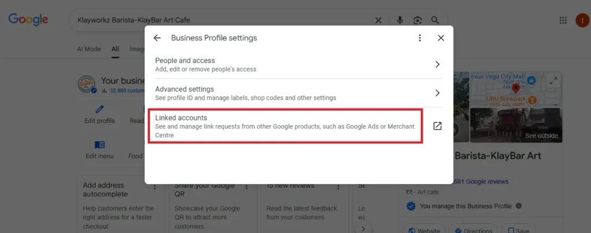Open the Google apps grid
591x233 pixels.
click(x=563, y=20)
